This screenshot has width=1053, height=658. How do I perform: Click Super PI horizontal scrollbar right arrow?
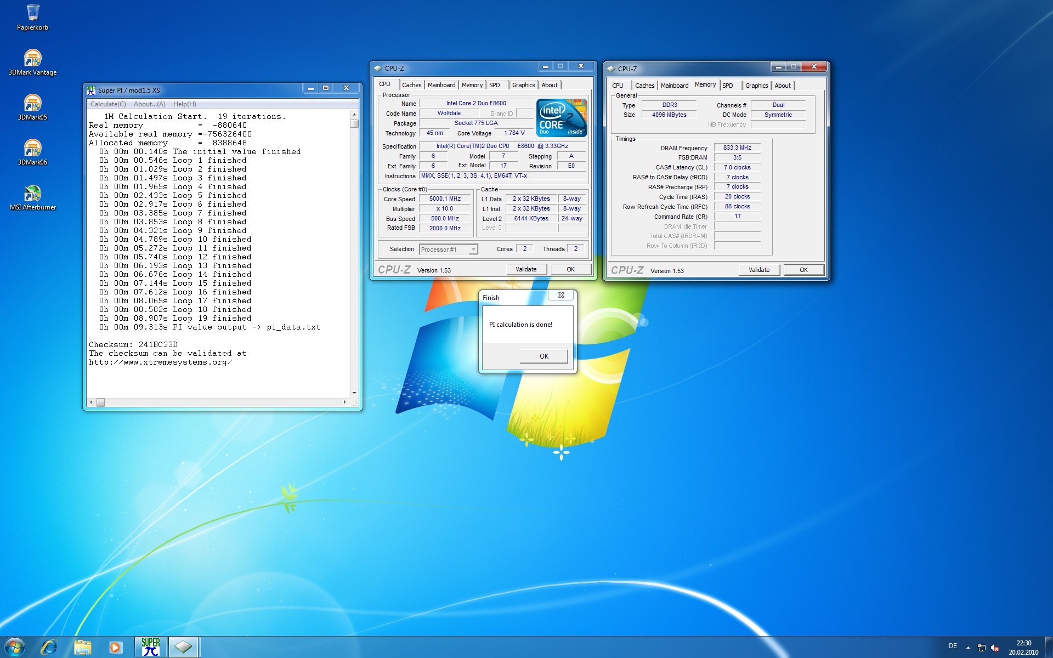[344, 402]
